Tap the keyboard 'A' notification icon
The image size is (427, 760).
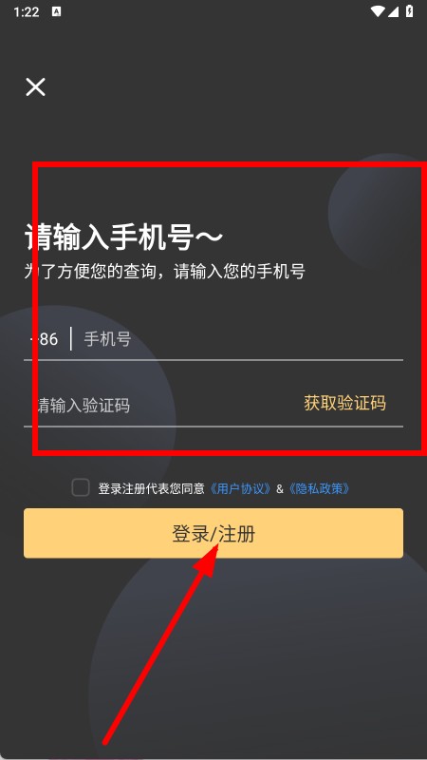56,11
